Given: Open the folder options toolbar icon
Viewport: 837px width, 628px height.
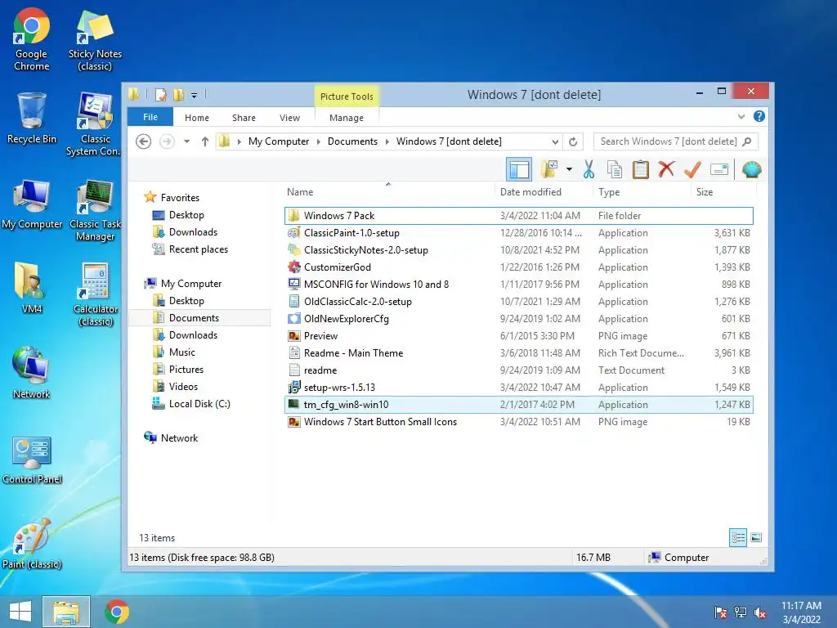Looking at the screenshot, I should pos(549,170).
